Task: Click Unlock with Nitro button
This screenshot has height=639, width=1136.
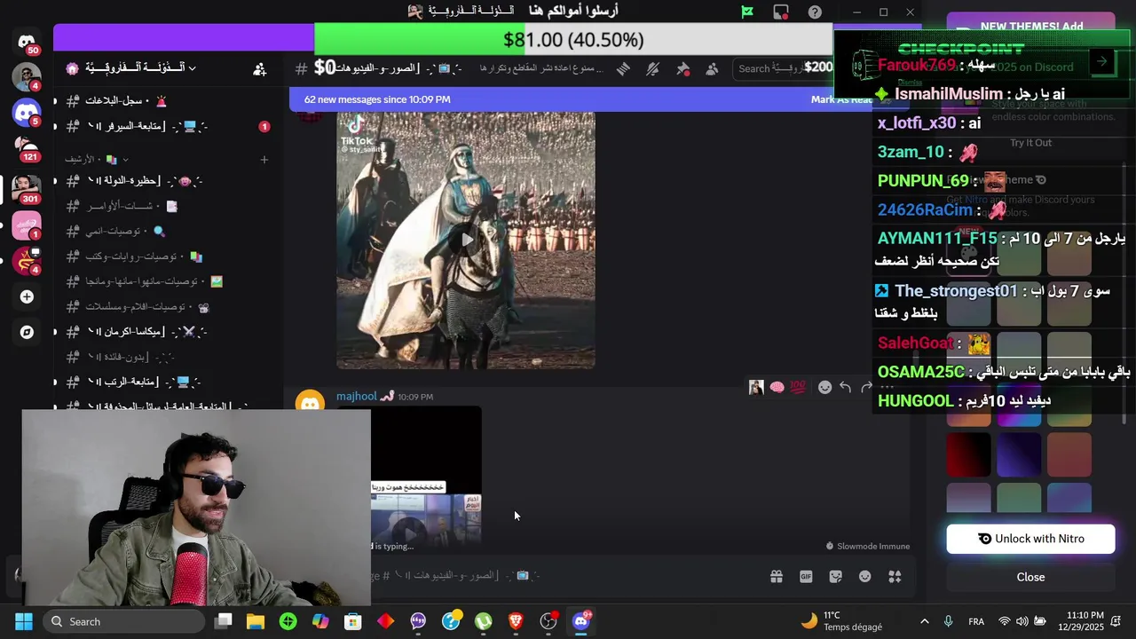Action: click(x=1030, y=539)
